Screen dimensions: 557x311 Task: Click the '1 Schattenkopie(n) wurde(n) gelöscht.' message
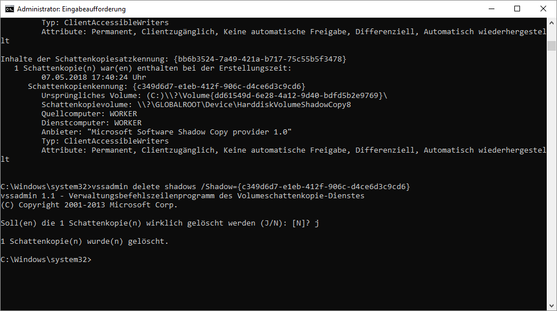84,242
